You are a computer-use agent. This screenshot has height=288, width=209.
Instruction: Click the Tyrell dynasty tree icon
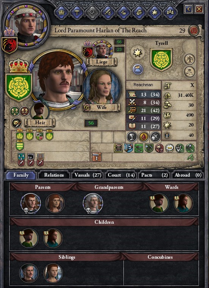pyautogui.click(x=189, y=59)
